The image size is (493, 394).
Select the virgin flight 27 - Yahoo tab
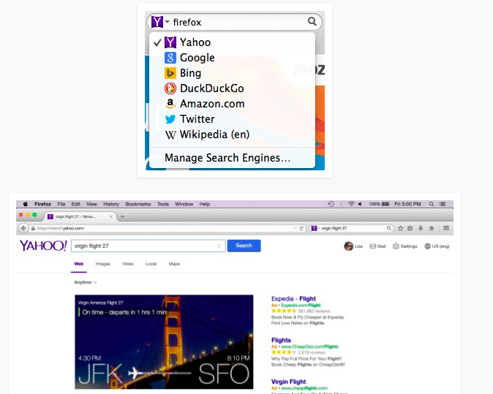coord(80,216)
